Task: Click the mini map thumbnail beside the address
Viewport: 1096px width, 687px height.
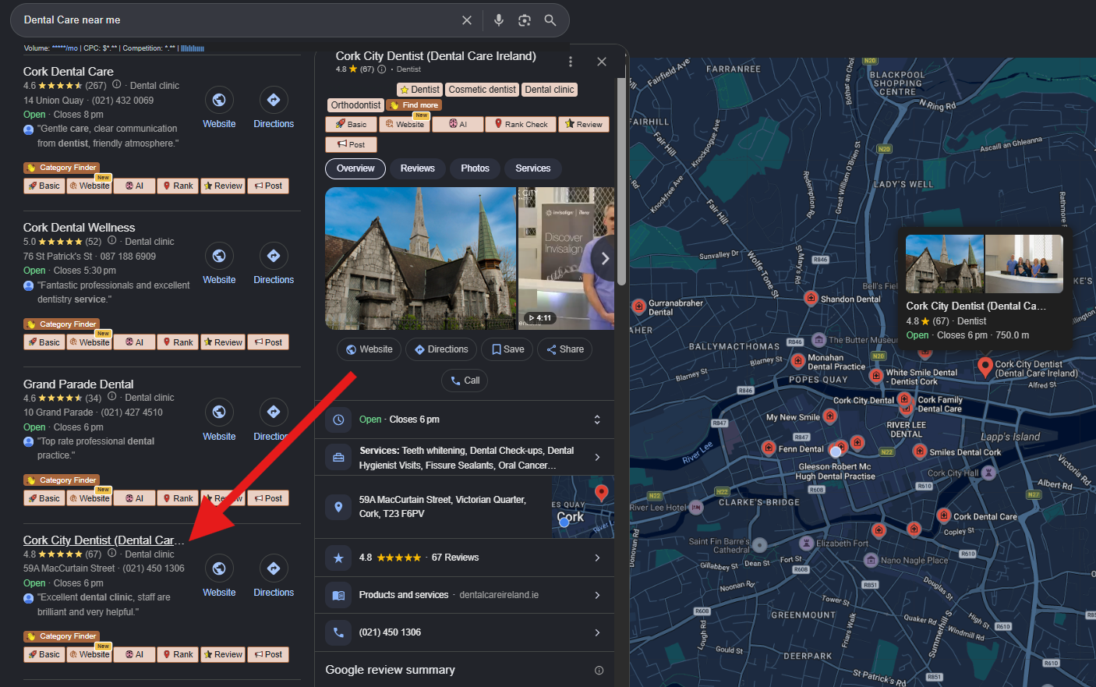Action: point(582,507)
